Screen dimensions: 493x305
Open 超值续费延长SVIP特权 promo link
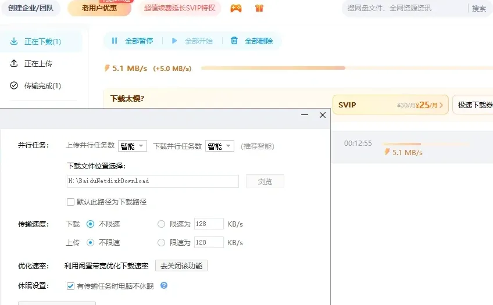pos(179,8)
